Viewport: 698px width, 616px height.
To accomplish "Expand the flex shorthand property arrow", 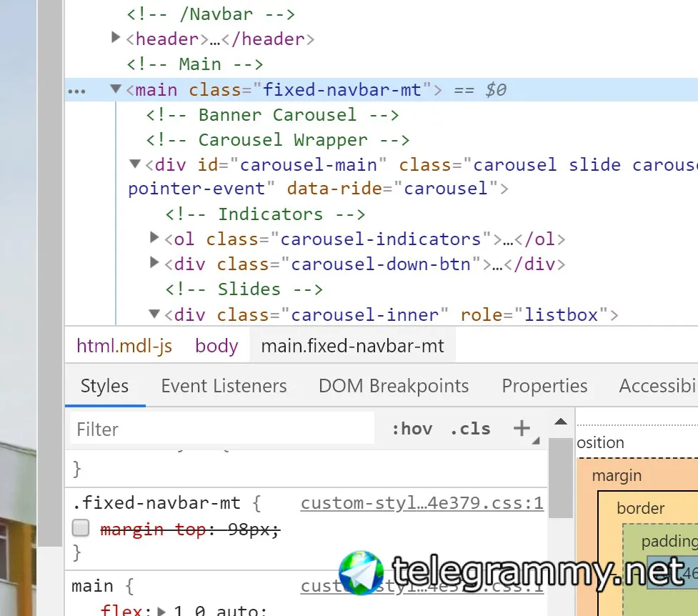I will click(162, 612).
